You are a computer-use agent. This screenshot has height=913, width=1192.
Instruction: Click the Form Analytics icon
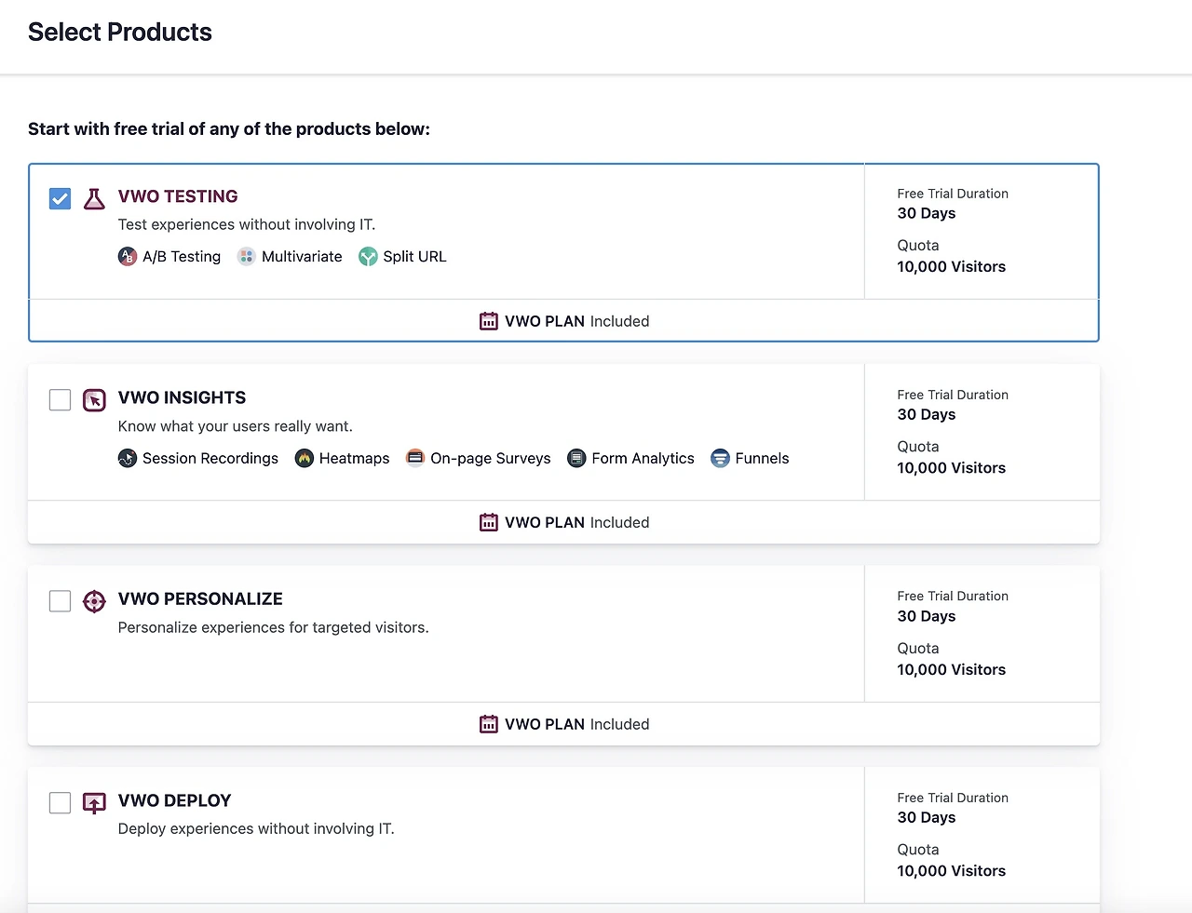click(576, 458)
